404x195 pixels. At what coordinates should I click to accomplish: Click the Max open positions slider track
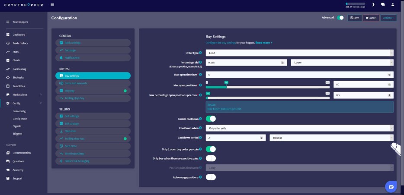click(267, 87)
